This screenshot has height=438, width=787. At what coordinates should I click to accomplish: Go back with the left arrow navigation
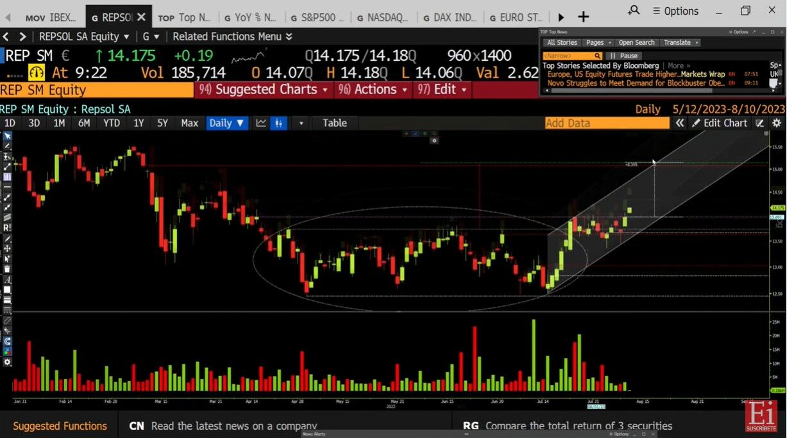point(6,36)
